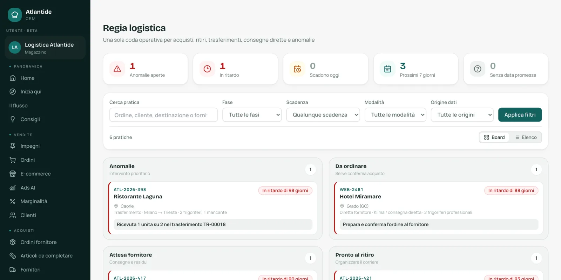
Task: Click the clock icon on In ritardo card
Action: pos(207,69)
